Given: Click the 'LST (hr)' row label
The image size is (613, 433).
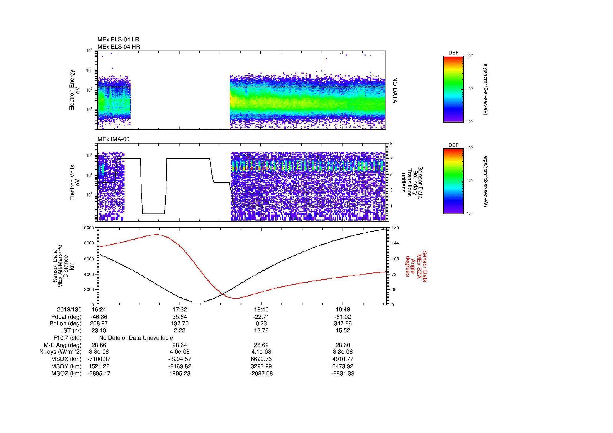Looking at the screenshot, I should coord(71,331).
